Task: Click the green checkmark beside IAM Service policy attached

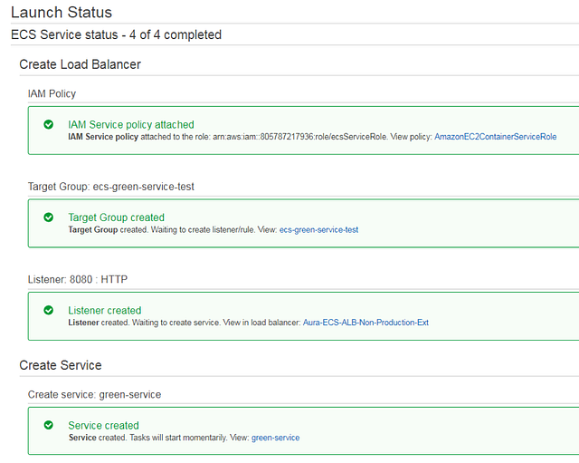Action: point(49,124)
